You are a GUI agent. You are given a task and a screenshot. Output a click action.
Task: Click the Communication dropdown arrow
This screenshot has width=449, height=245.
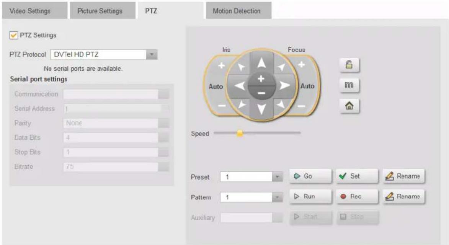(163, 94)
